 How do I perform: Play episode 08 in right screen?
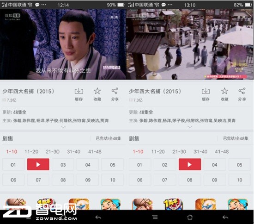point(190,180)
